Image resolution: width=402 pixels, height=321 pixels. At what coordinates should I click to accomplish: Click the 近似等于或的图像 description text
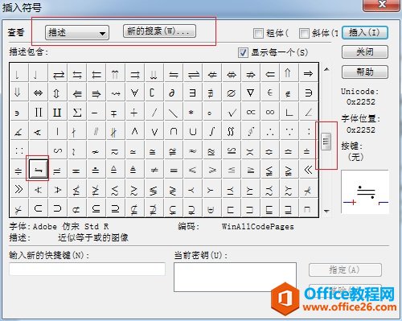tap(93, 237)
